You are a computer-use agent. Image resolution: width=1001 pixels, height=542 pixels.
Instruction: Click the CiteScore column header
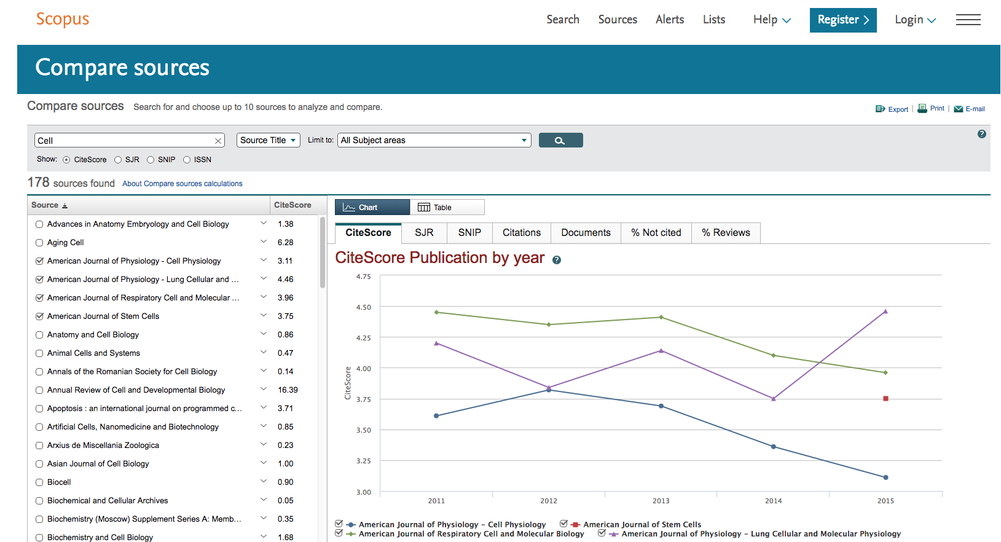(x=292, y=205)
